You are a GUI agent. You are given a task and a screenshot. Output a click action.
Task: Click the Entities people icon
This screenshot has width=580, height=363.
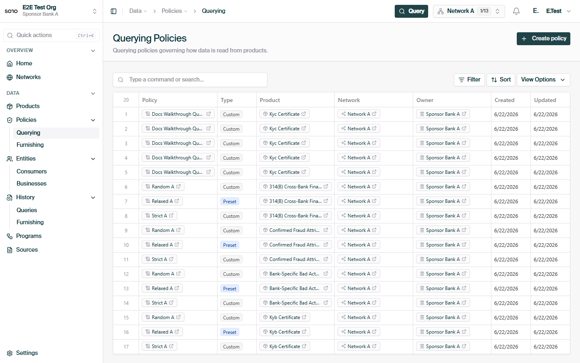pyautogui.click(x=10, y=159)
